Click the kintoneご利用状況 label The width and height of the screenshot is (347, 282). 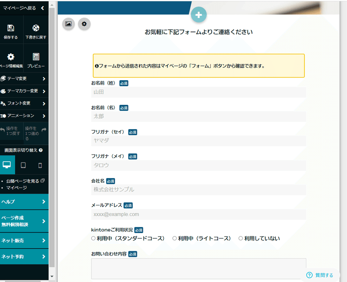(x=112, y=230)
